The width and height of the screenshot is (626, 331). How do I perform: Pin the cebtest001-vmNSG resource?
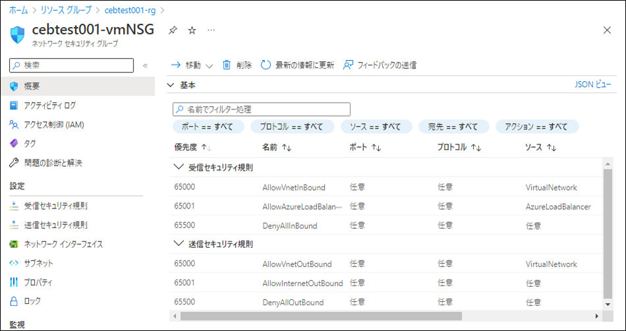pyautogui.click(x=173, y=30)
